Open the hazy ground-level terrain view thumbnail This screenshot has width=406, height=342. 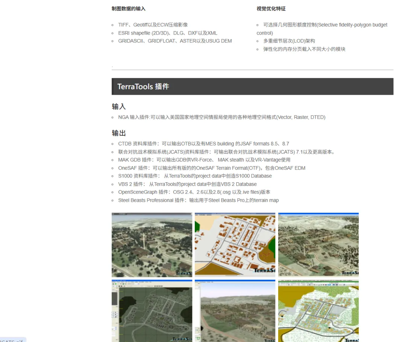tap(235, 311)
